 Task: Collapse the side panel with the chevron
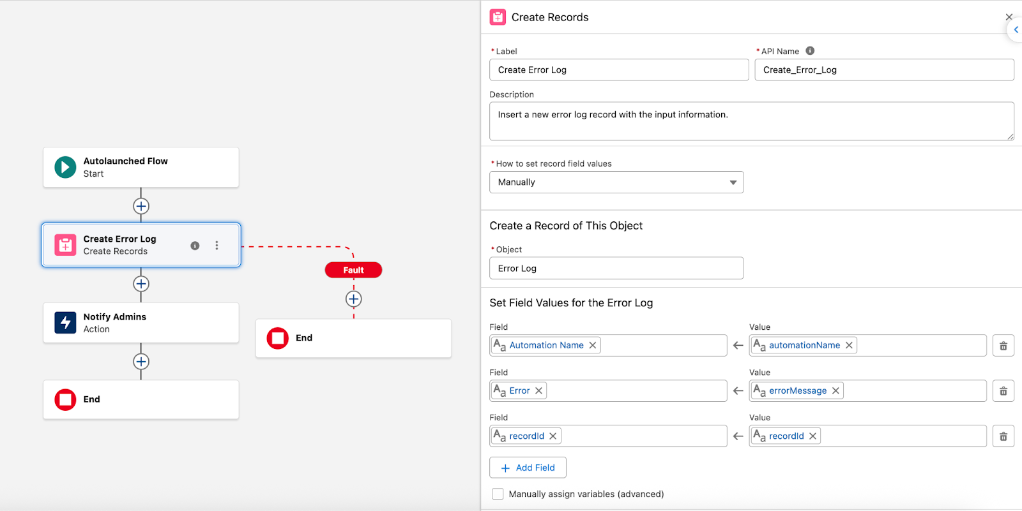pyautogui.click(x=1016, y=30)
